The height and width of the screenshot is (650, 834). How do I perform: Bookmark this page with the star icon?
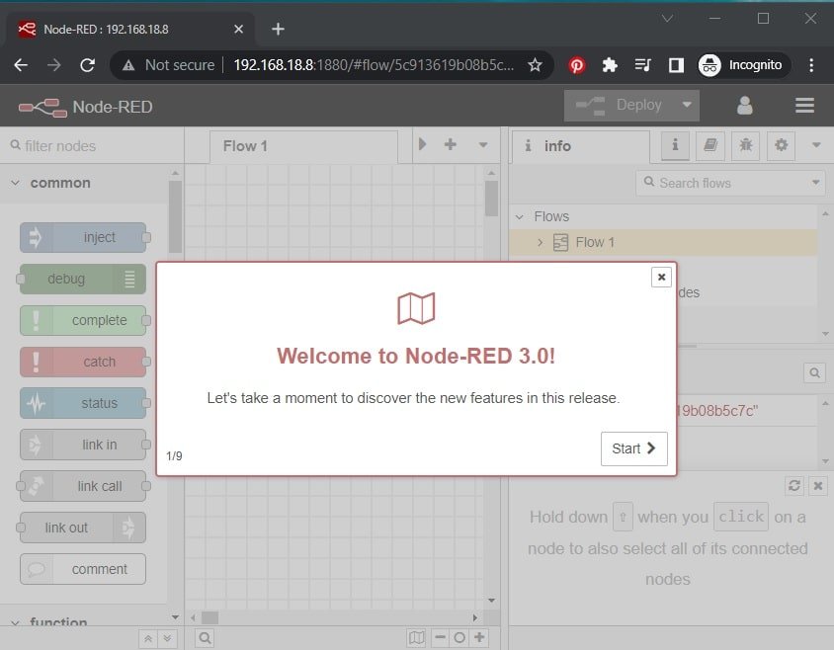535,65
